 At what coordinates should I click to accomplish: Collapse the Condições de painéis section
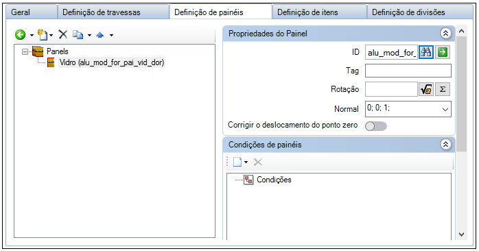(x=445, y=145)
